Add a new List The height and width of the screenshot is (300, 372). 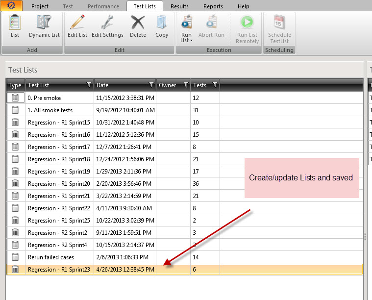coord(15,26)
